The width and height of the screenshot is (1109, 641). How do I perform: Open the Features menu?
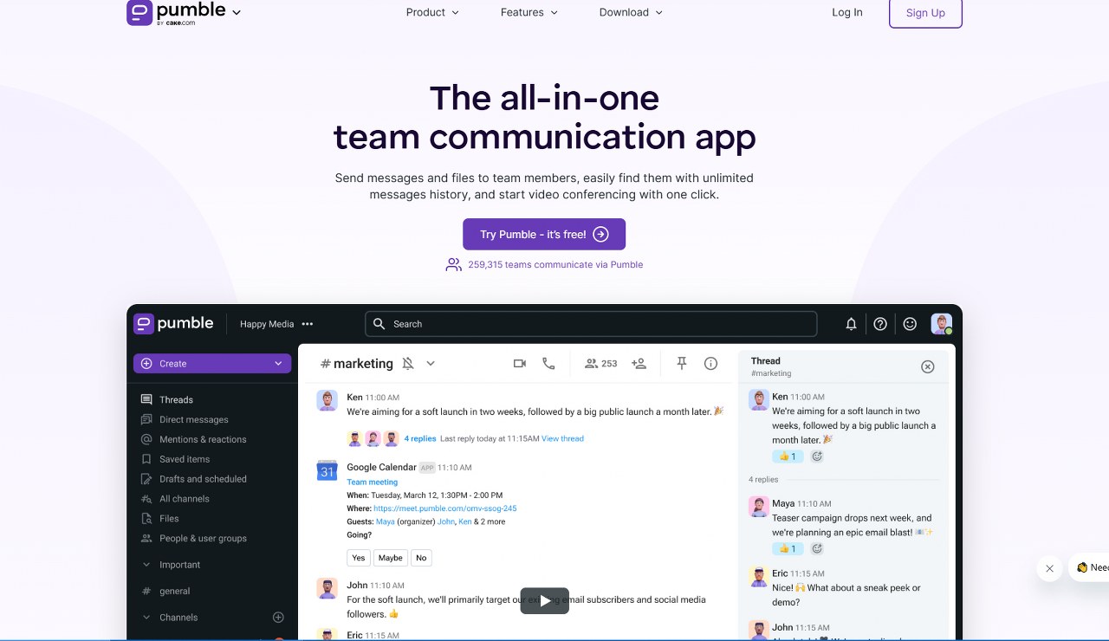(x=529, y=12)
